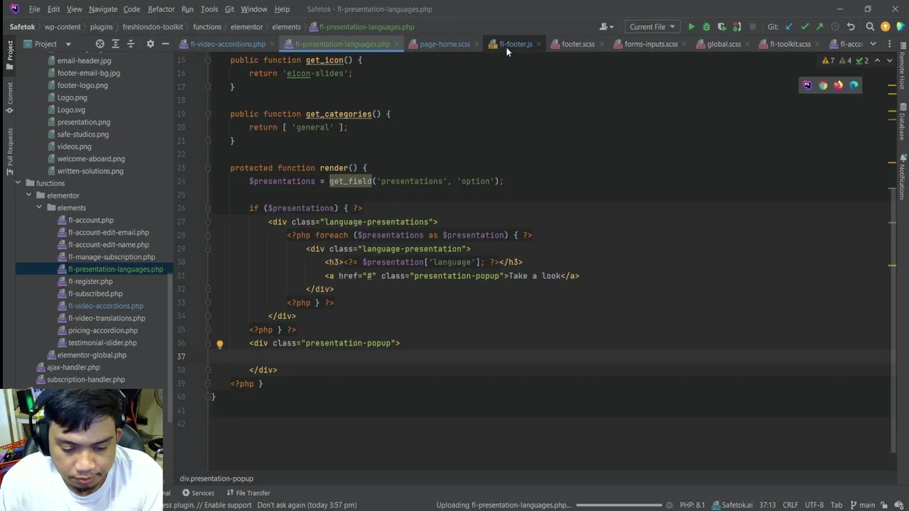Open Logo.svg in the project tree
909x511 pixels.
click(70, 110)
